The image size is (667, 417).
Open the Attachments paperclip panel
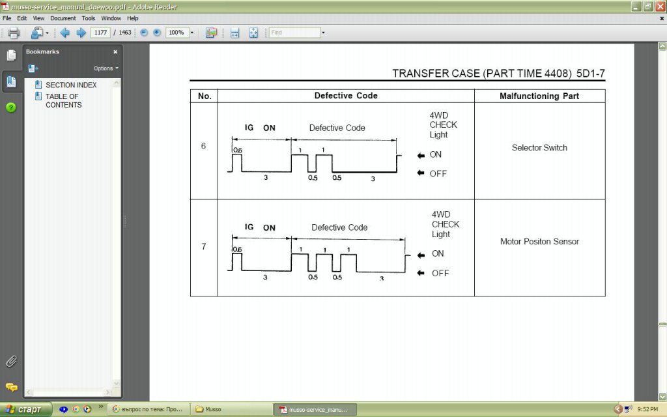[x=11, y=361]
